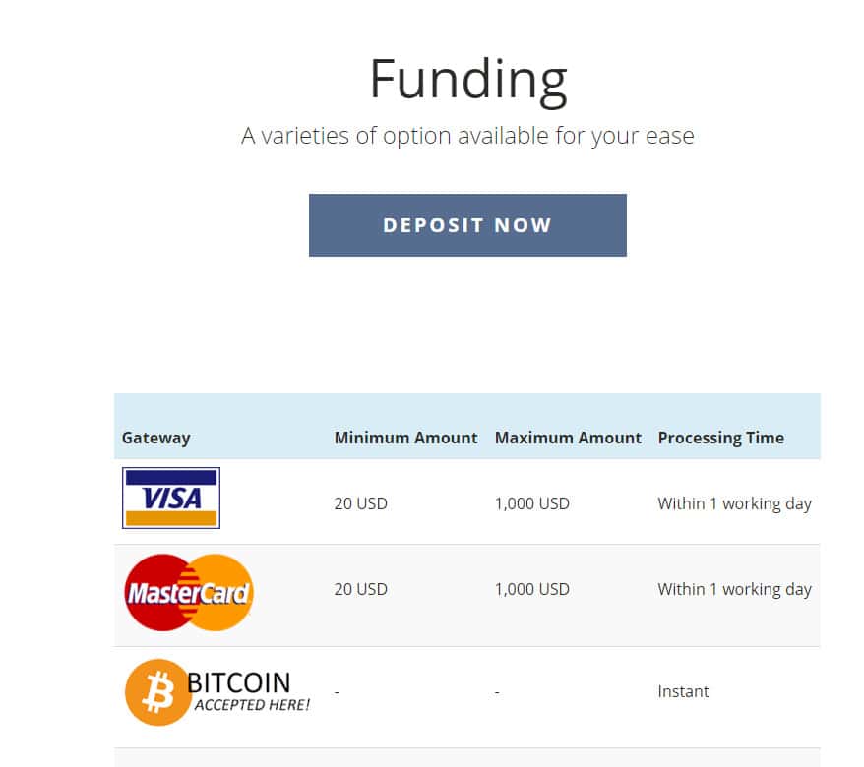Click Bitcoin's minimum amount dash
This screenshot has width=864, height=767.
coord(337,692)
